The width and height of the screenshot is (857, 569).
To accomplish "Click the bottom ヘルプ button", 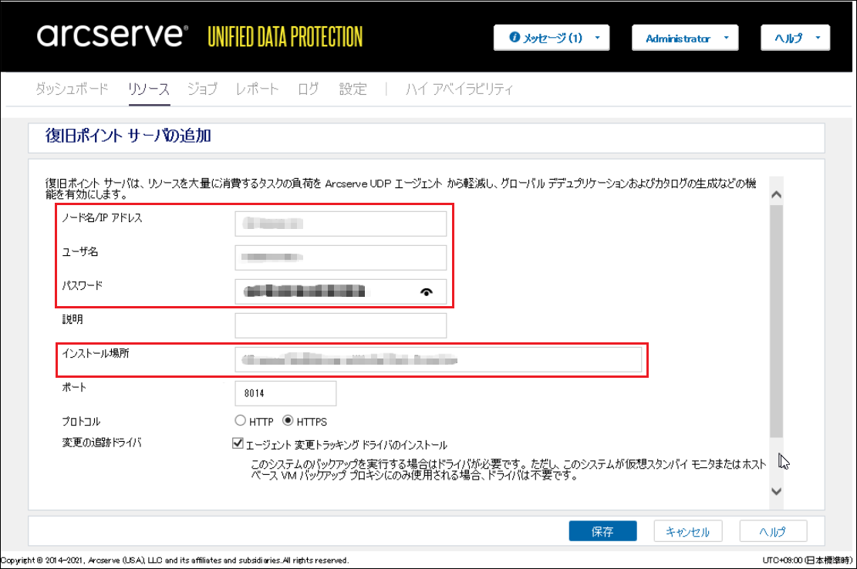I will click(773, 530).
